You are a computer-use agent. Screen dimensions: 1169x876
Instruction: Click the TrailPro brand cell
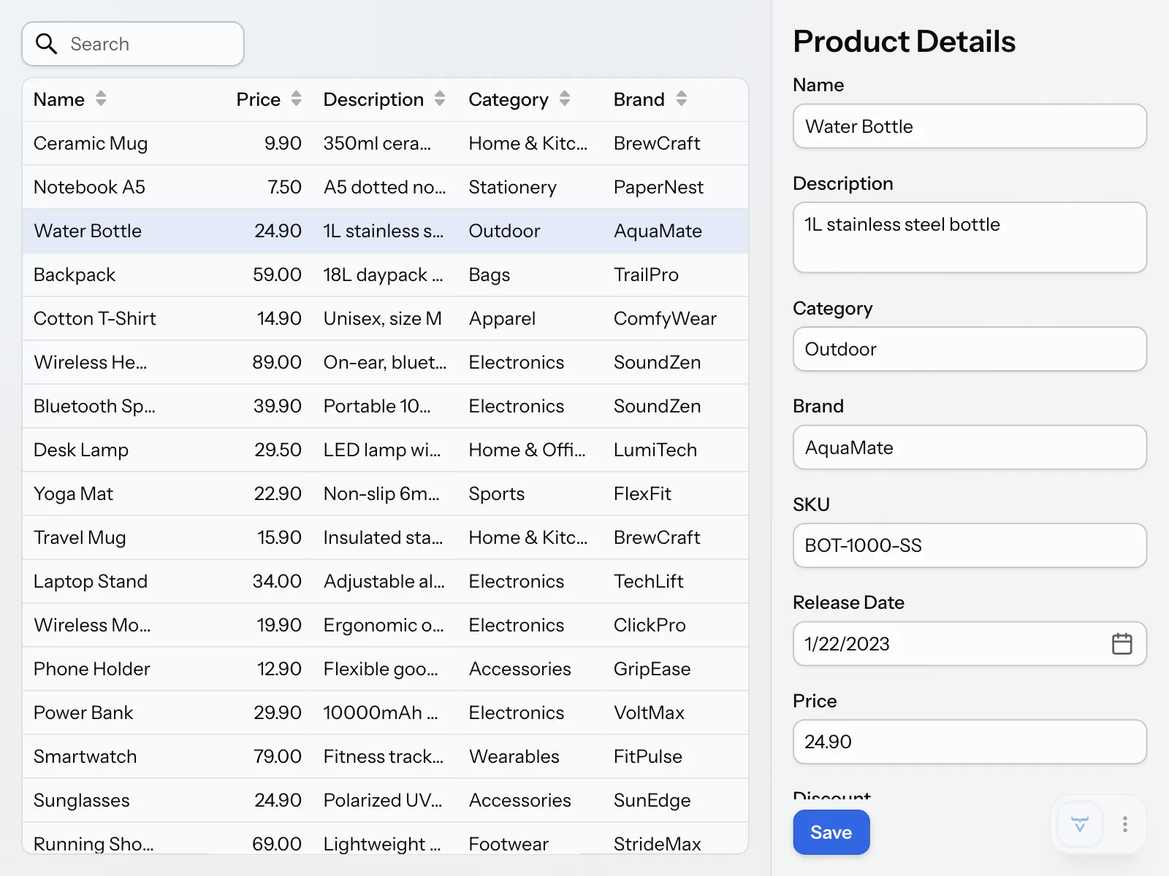[646, 274]
